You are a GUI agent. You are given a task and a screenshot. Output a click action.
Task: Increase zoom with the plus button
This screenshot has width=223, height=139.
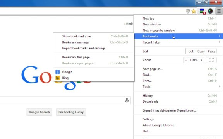click(x=201, y=60)
